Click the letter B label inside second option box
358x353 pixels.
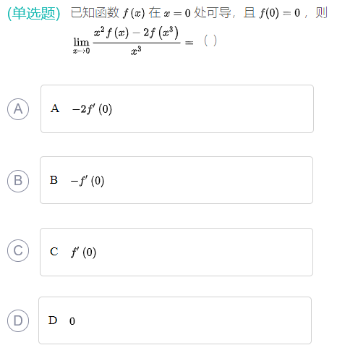54,180
